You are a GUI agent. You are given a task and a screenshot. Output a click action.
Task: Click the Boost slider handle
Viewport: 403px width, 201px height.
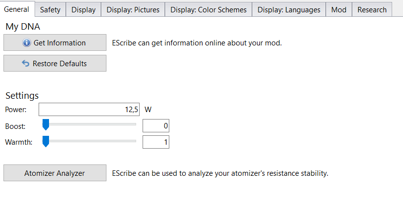tap(46, 125)
